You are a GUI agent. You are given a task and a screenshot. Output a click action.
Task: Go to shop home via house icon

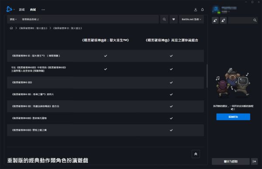point(11,28)
